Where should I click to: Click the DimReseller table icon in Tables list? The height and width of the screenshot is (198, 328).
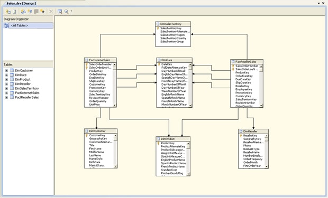click(12, 84)
